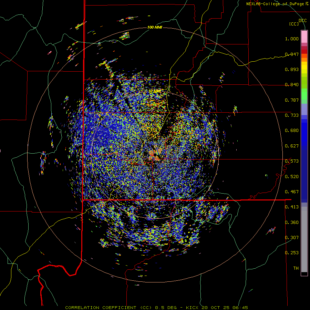310x310 pixels.
Task: Click the NEXLAB-College of DuPage watermark text
Action: (277, 4)
